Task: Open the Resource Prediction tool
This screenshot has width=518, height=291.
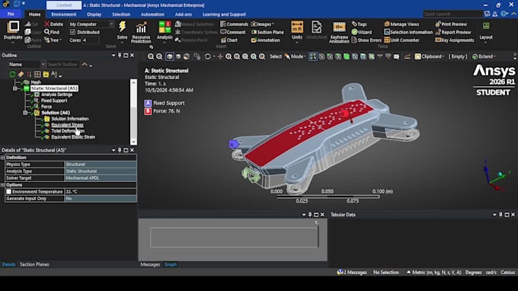Action: pos(141,32)
